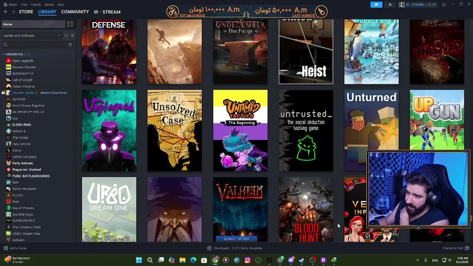Switch to the COMMUNITY tab
473x266 pixels.
coord(75,12)
